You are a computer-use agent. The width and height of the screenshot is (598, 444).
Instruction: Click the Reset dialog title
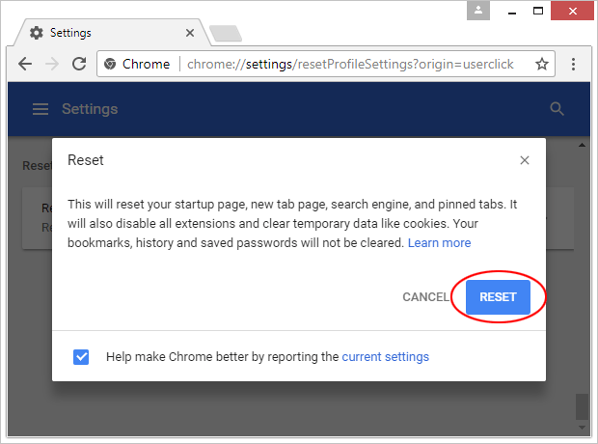pyautogui.click(x=86, y=160)
